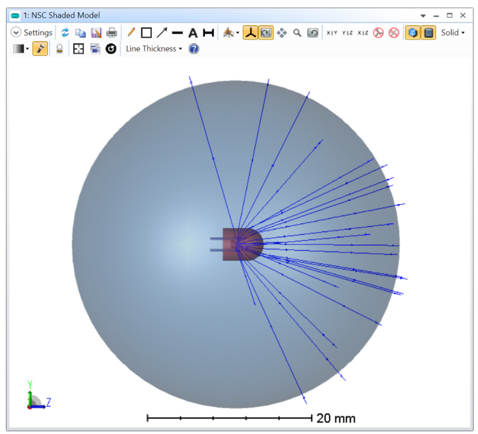Open the window title bar dropdown arrow

[x=423, y=15]
